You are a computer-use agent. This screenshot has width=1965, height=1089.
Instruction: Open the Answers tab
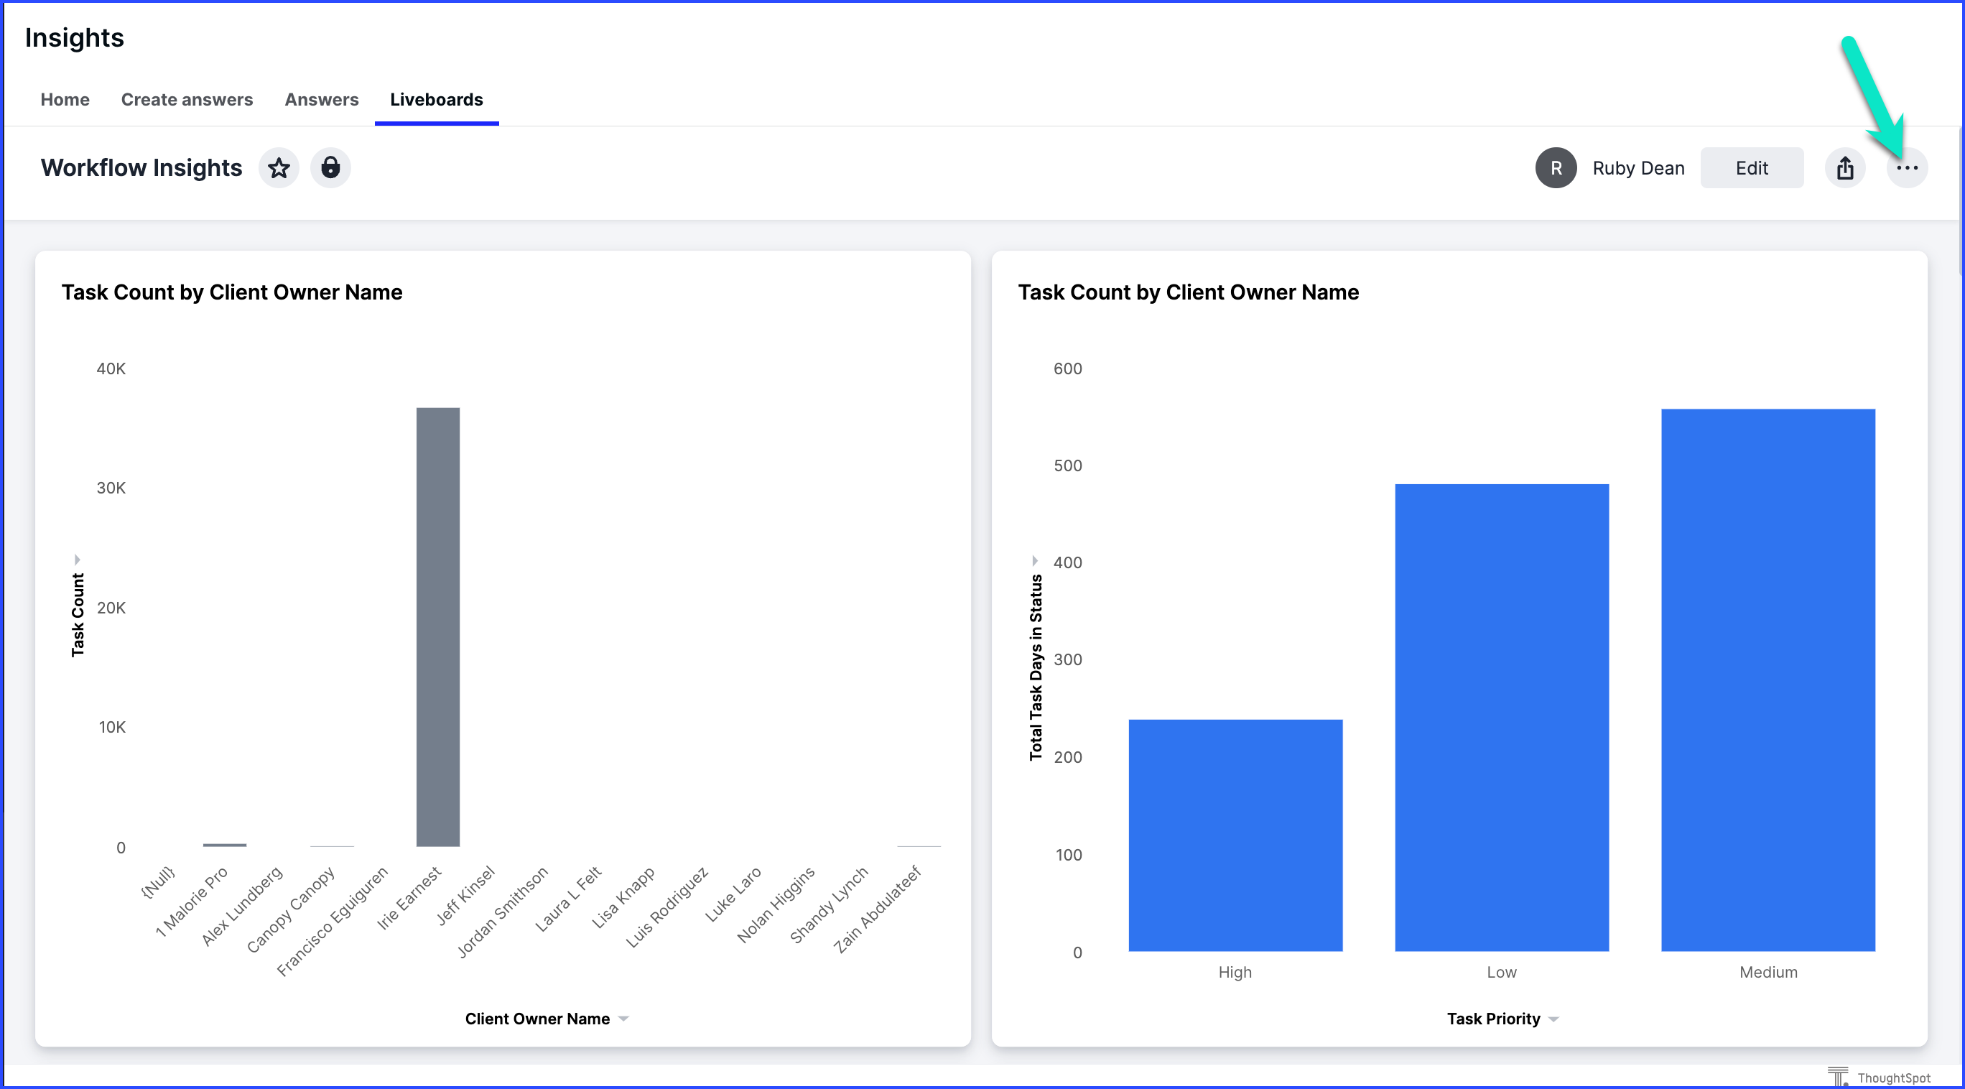click(321, 100)
